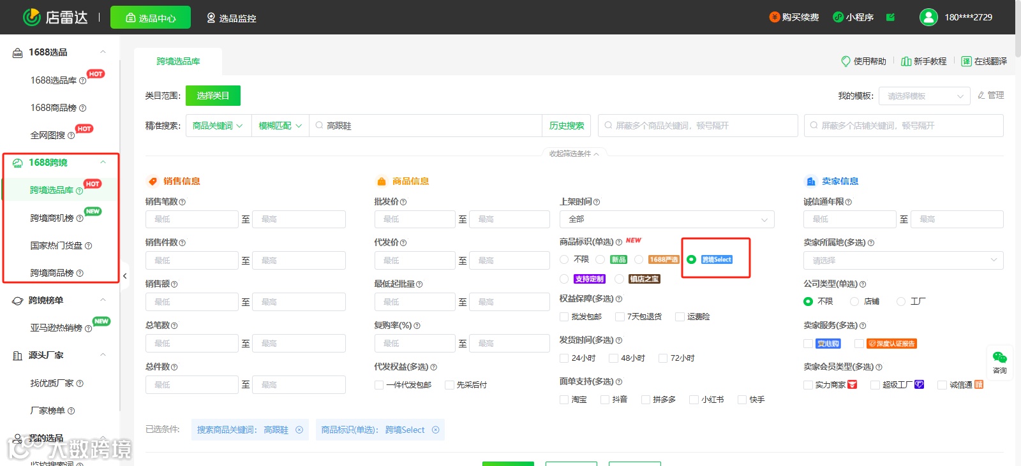Image resolution: width=1021 pixels, height=466 pixels.
Task: Open 国家热门货盘 sidebar link
Action: 56,245
